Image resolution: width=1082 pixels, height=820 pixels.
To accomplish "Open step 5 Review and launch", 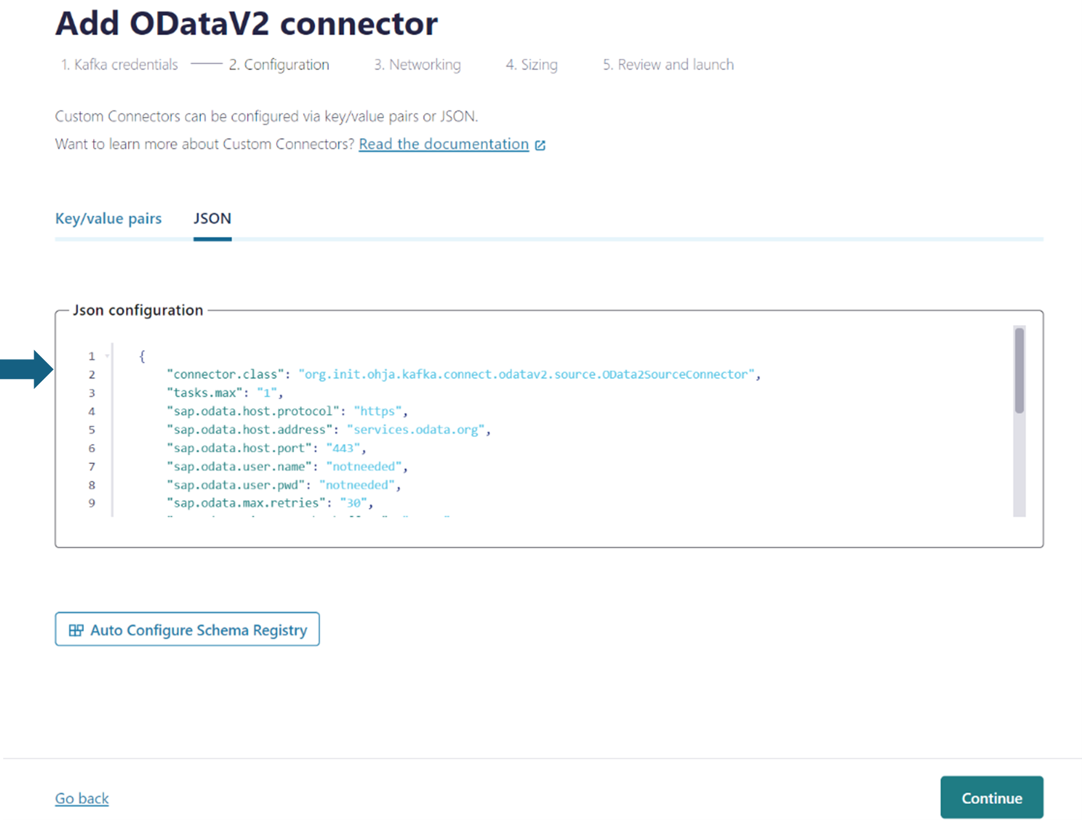I will point(668,65).
